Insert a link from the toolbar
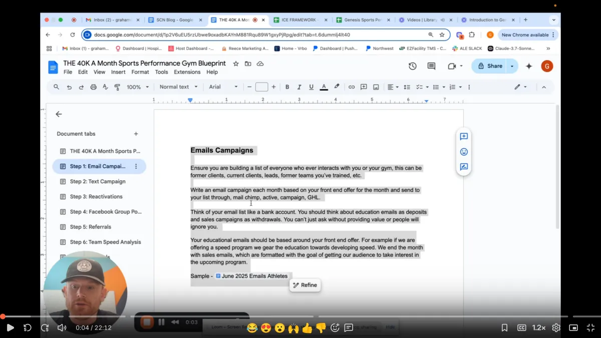Screen dimensions: 601x338 coord(352,87)
